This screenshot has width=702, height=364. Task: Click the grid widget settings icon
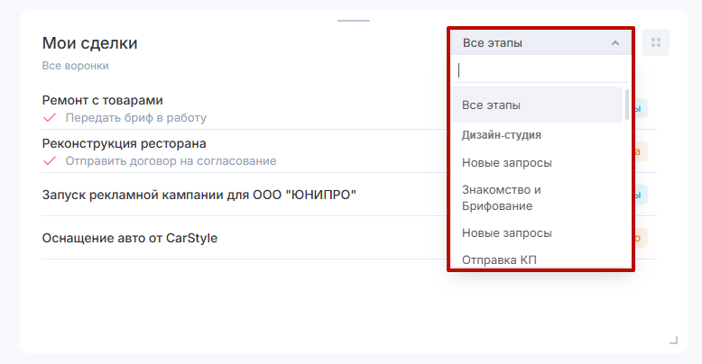pos(656,42)
